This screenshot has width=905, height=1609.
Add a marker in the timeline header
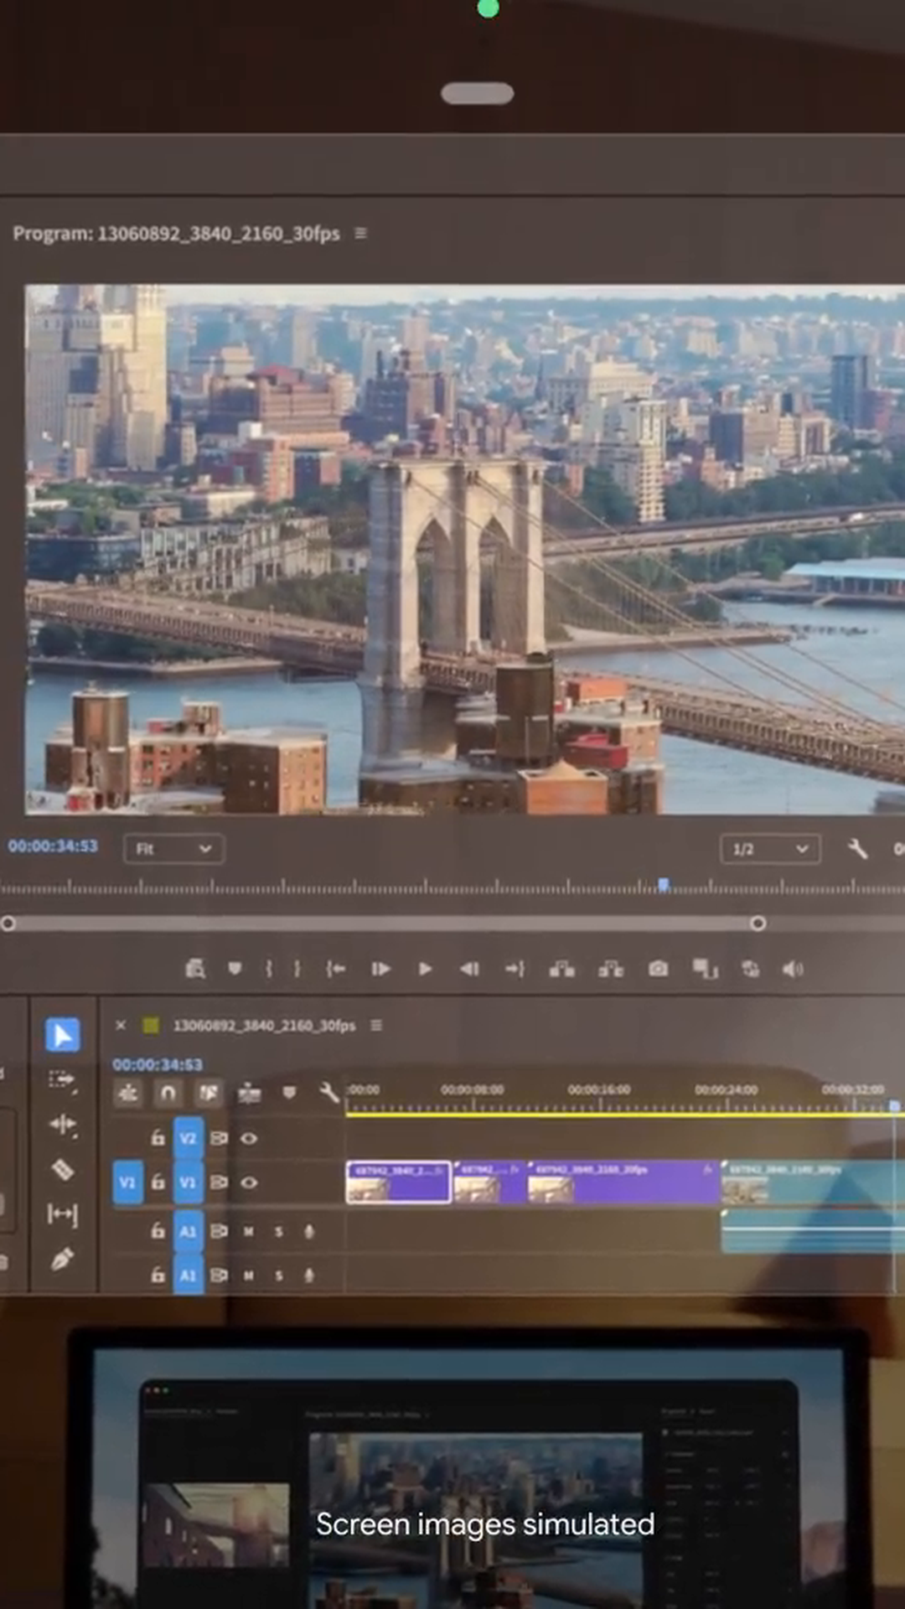[289, 1093]
